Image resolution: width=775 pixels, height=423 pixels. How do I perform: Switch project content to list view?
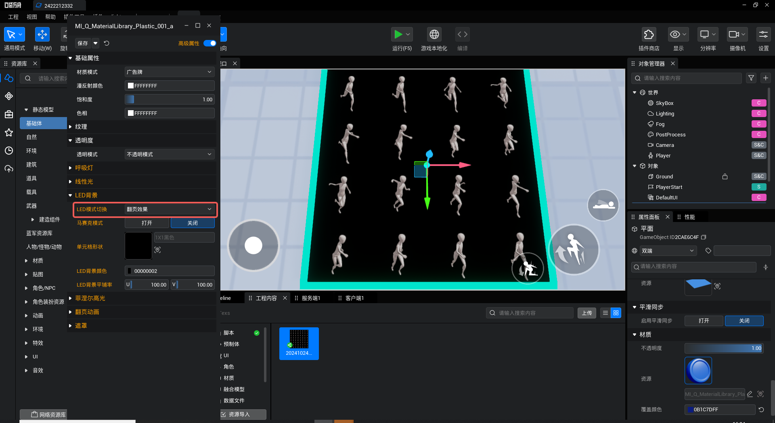(605, 313)
